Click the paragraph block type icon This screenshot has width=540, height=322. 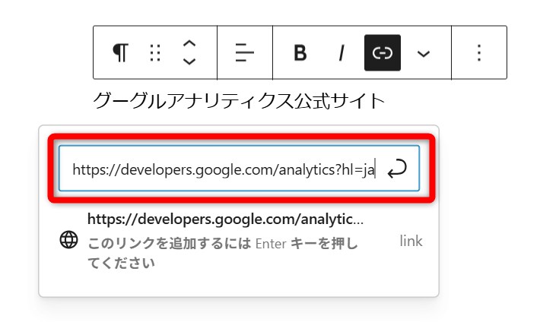pyautogui.click(x=120, y=52)
